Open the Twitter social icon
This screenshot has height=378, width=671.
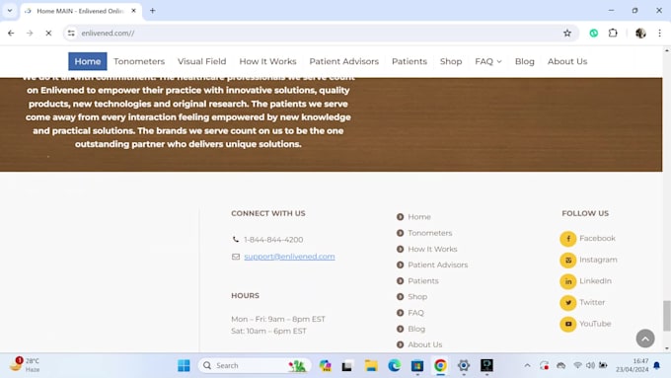pyautogui.click(x=567, y=303)
